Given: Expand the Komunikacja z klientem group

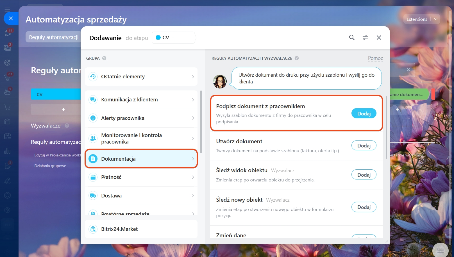Looking at the screenshot, I should (141, 100).
